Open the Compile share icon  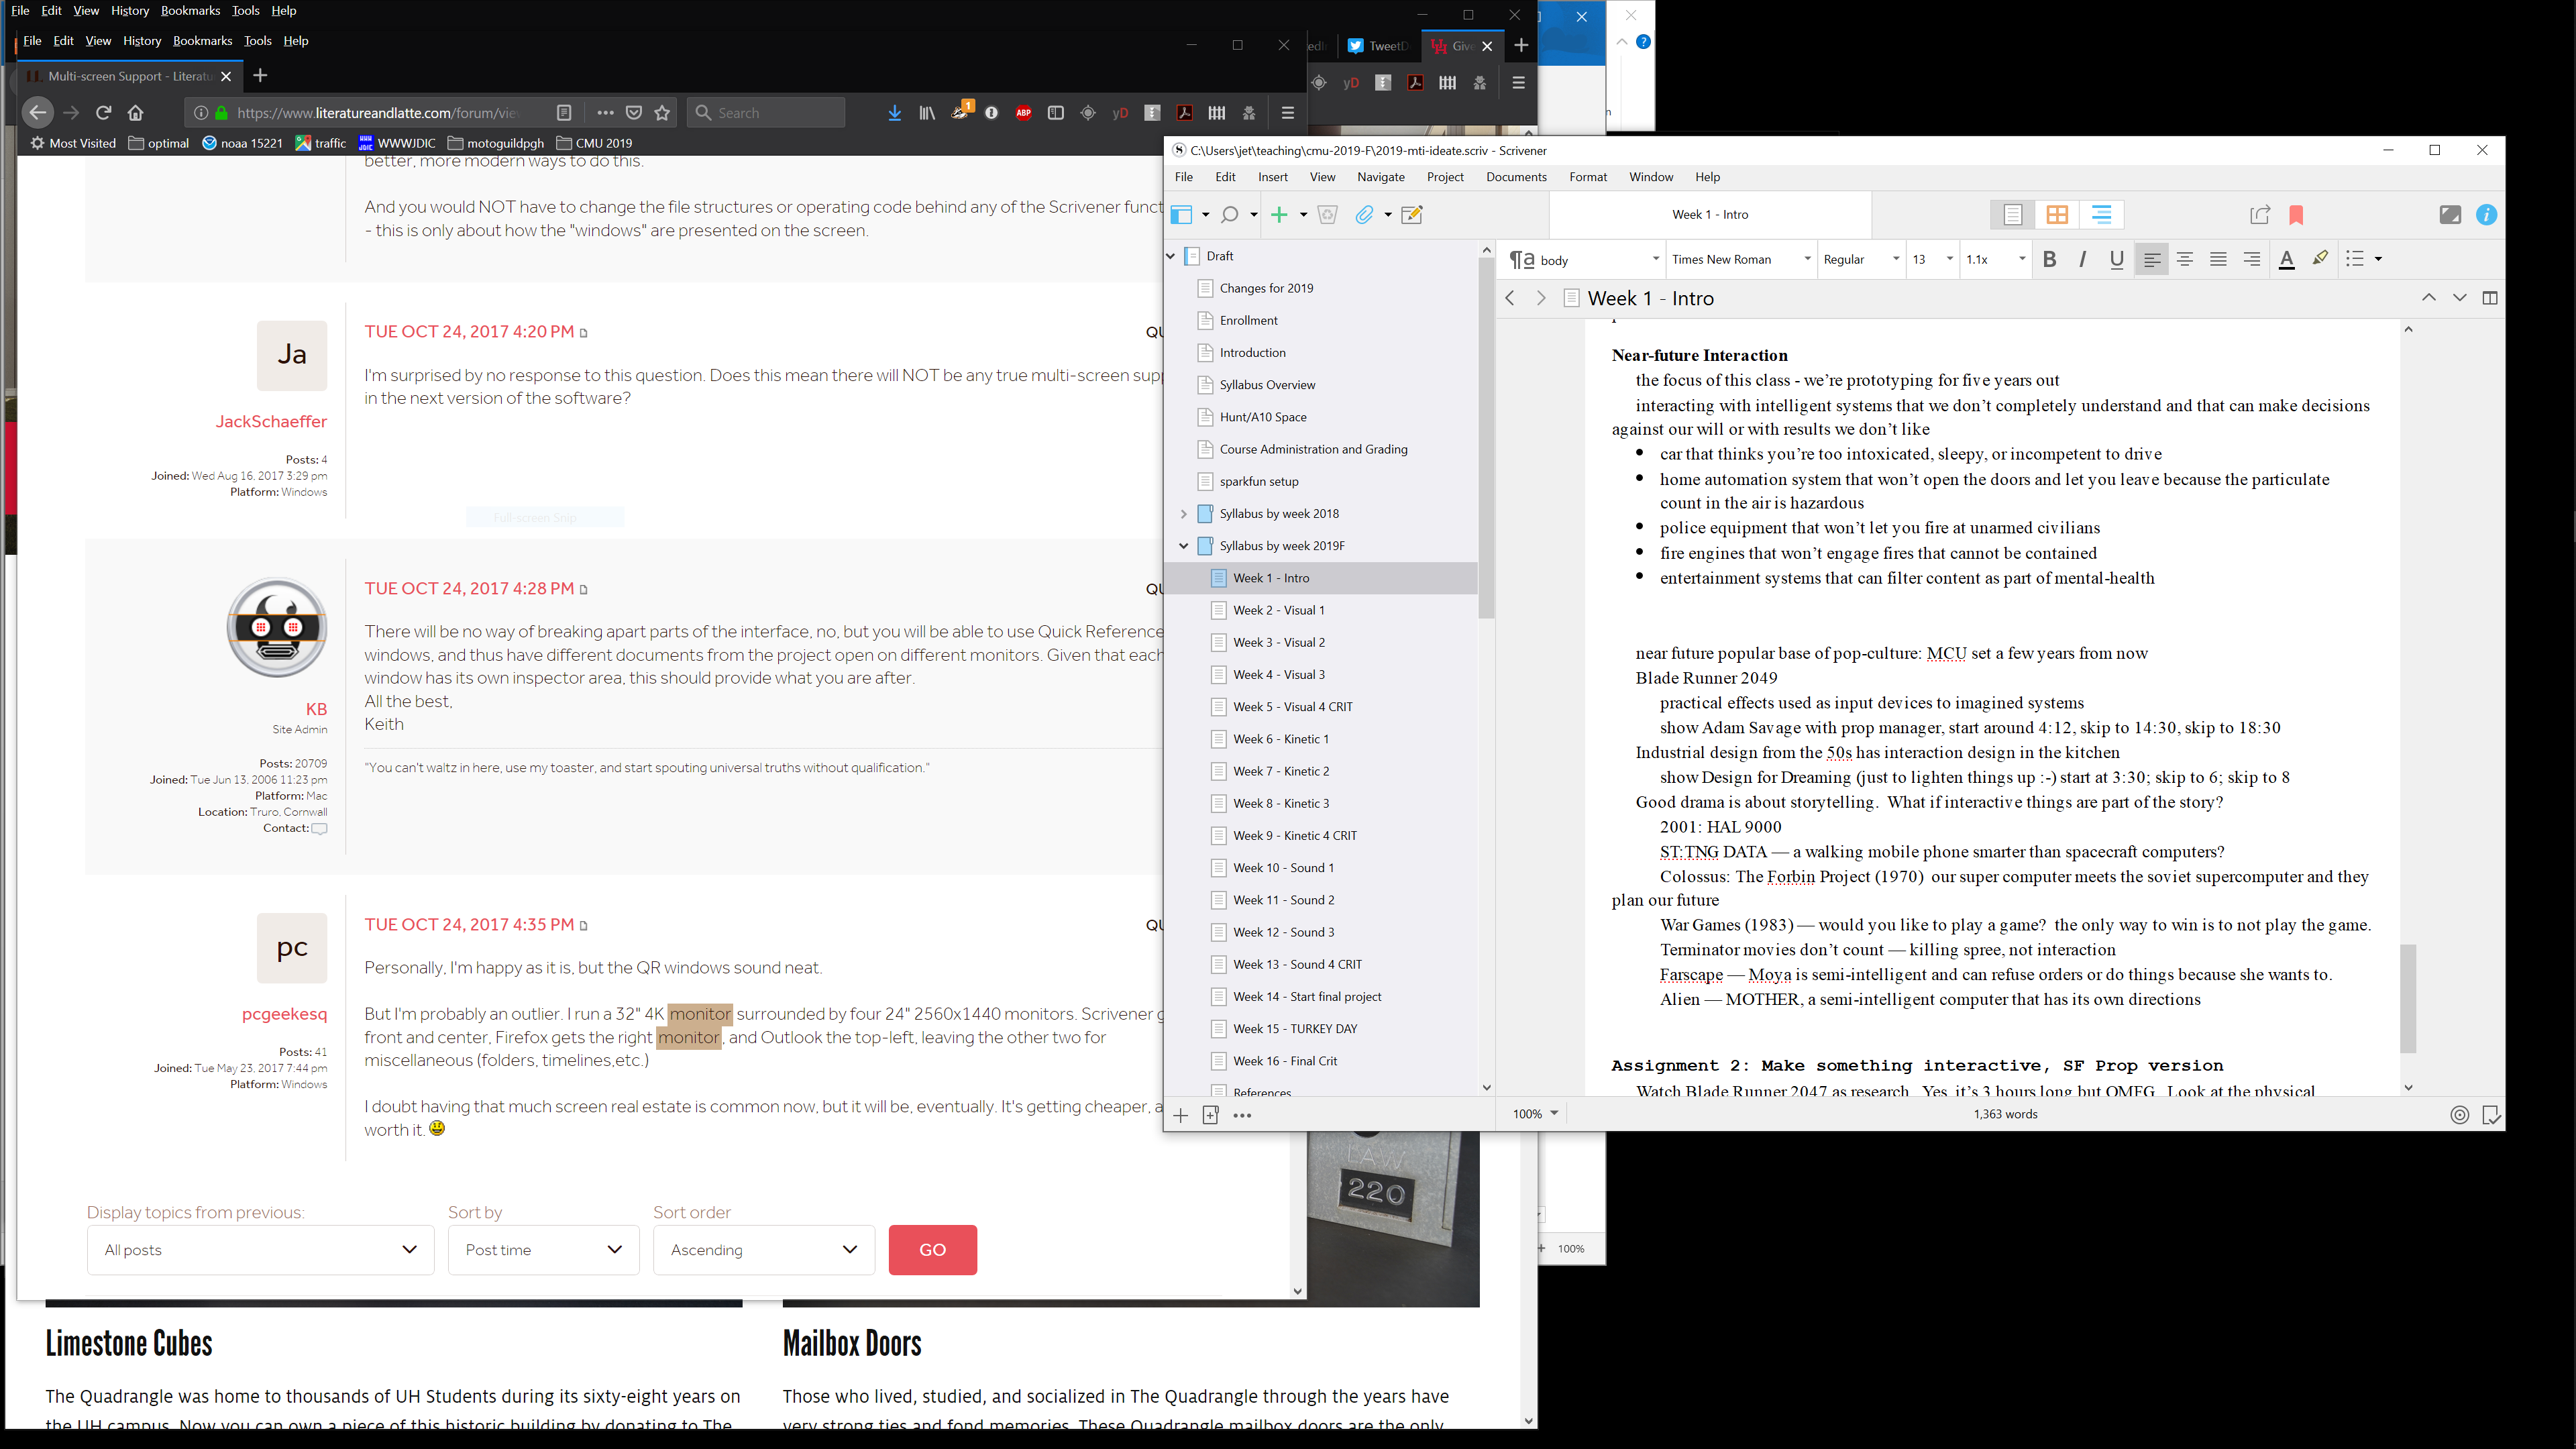[2260, 215]
